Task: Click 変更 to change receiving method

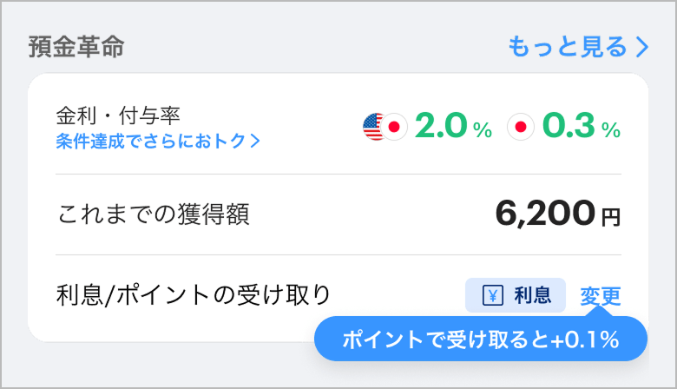Action: 600,296
